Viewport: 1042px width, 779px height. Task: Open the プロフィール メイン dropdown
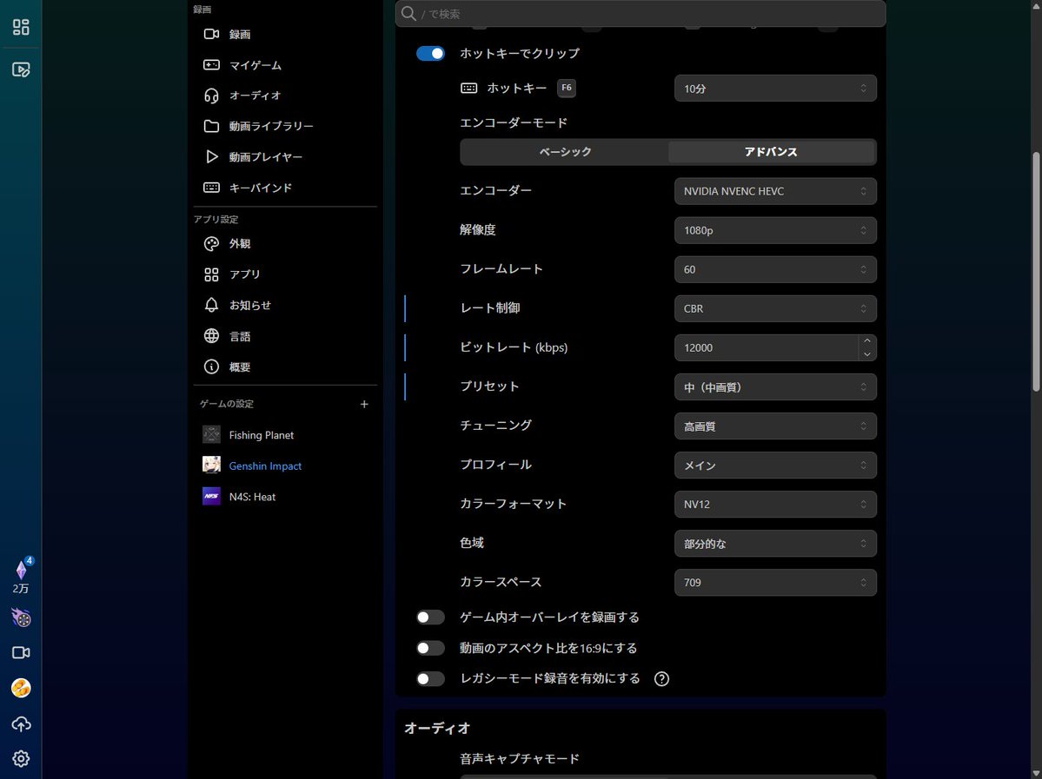pyautogui.click(x=775, y=465)
